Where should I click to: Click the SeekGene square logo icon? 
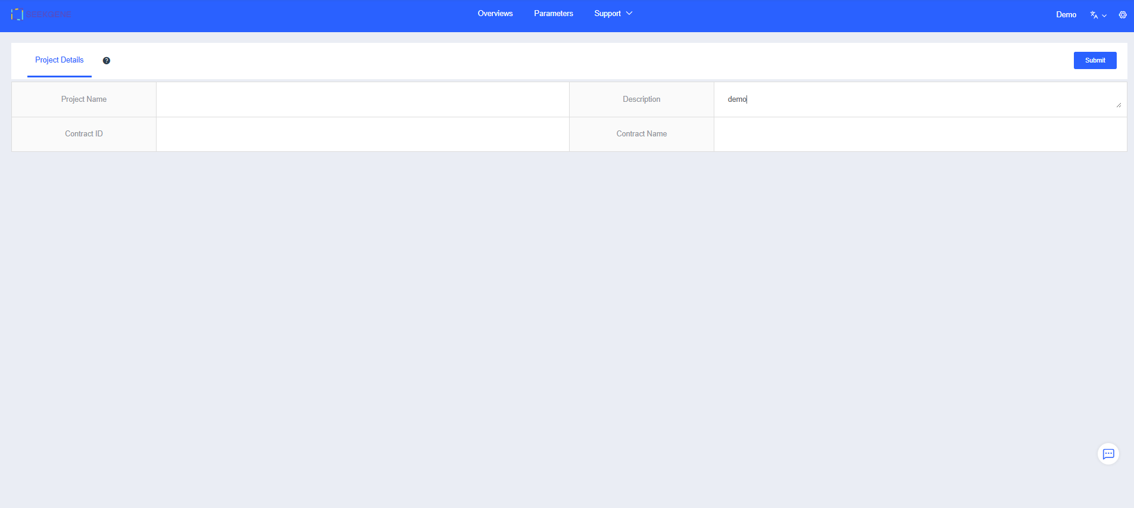[17, 14]
